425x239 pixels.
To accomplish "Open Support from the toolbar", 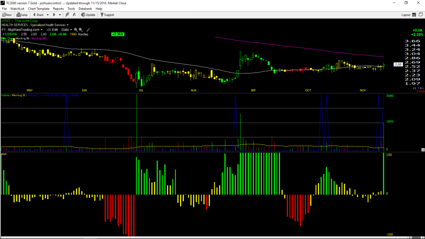I will (107, 15).
